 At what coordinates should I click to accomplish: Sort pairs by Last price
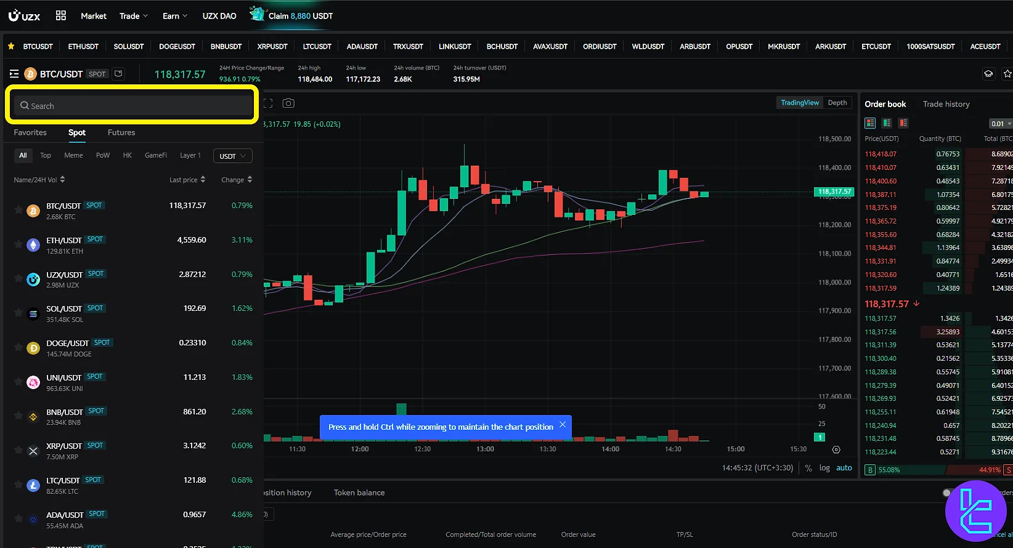click(187, 180)
